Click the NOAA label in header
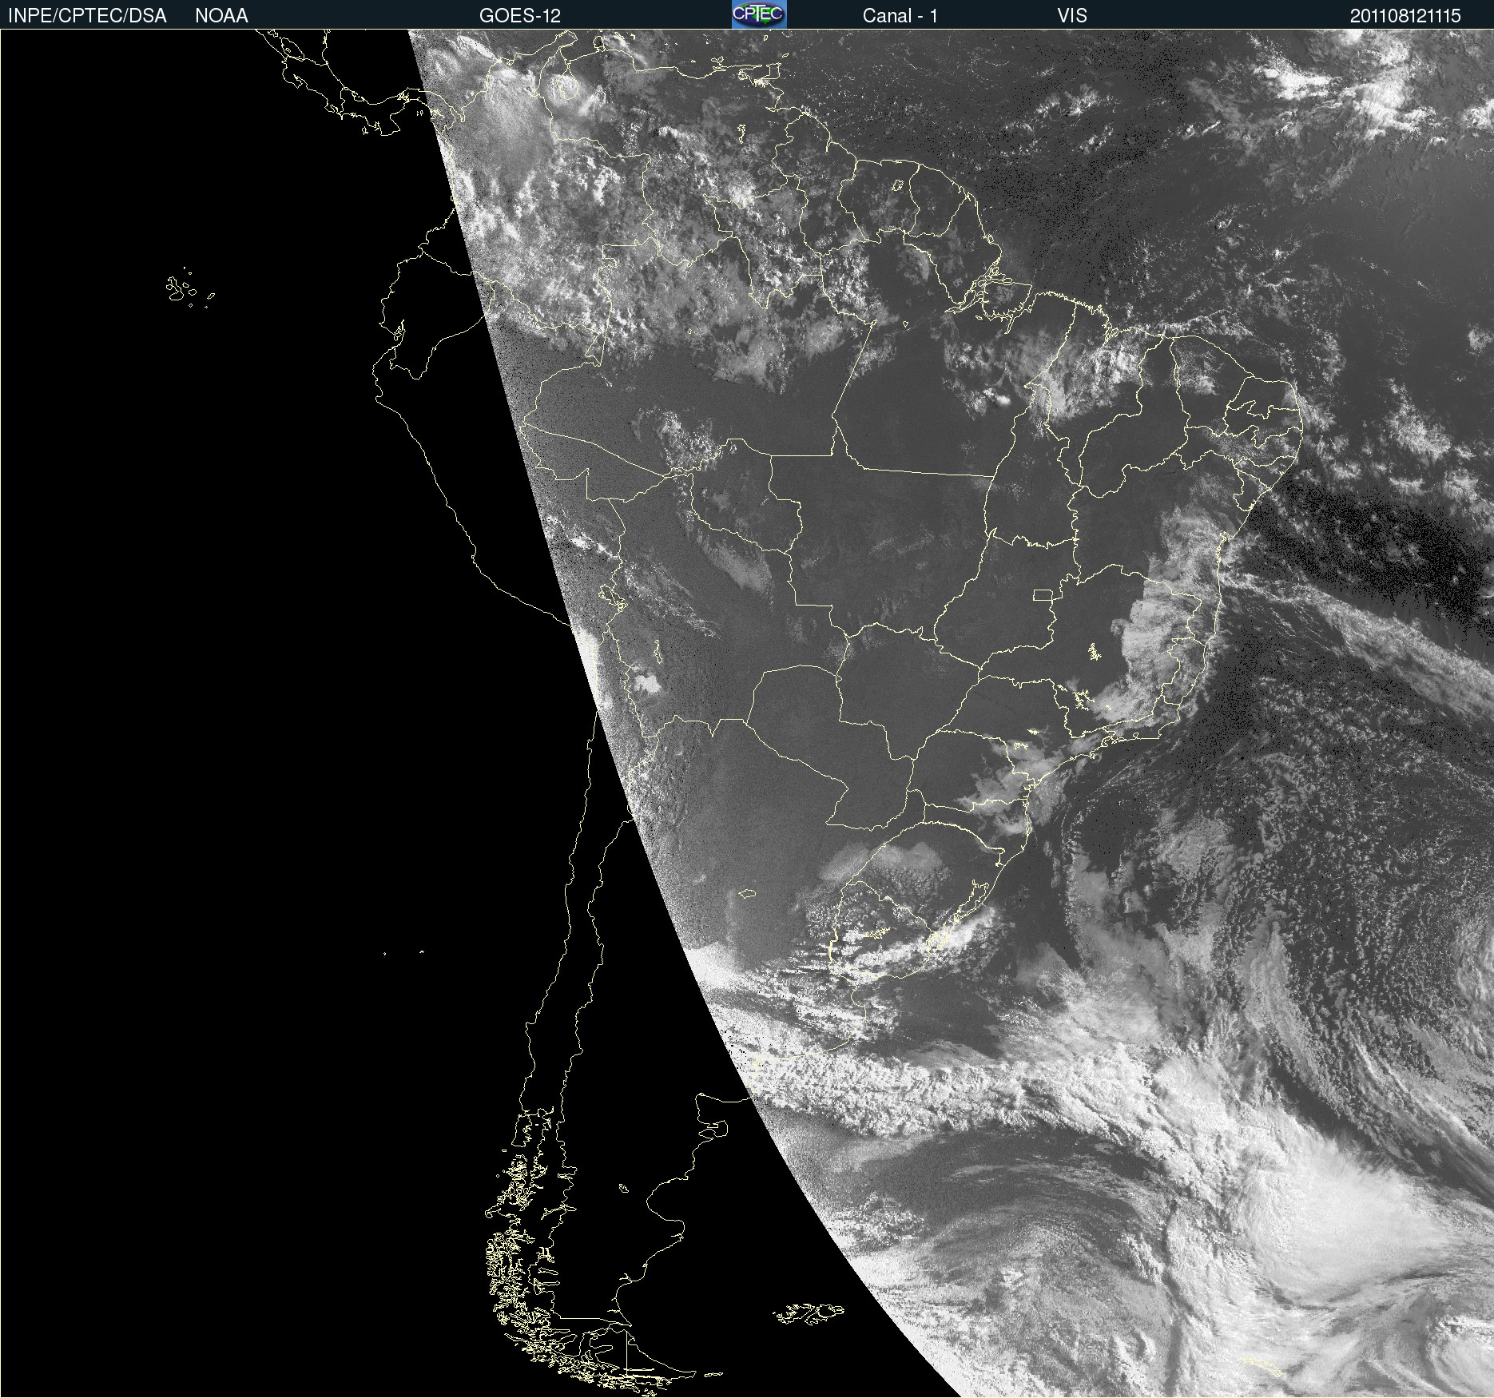The width and height of the screenshot is (1494, 1398). point(221,16)
